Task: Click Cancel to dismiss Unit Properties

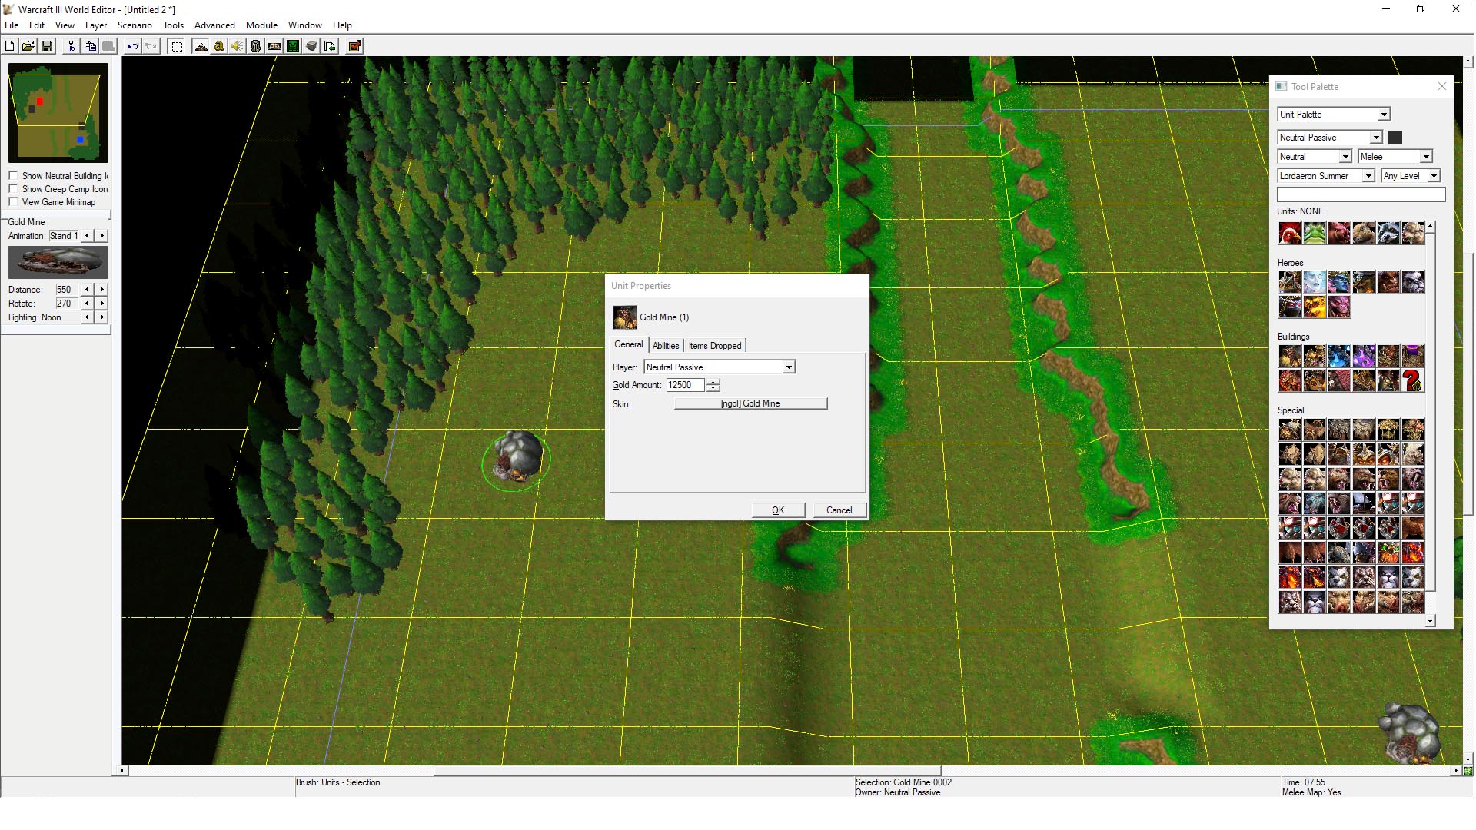Action: point(839,510)
